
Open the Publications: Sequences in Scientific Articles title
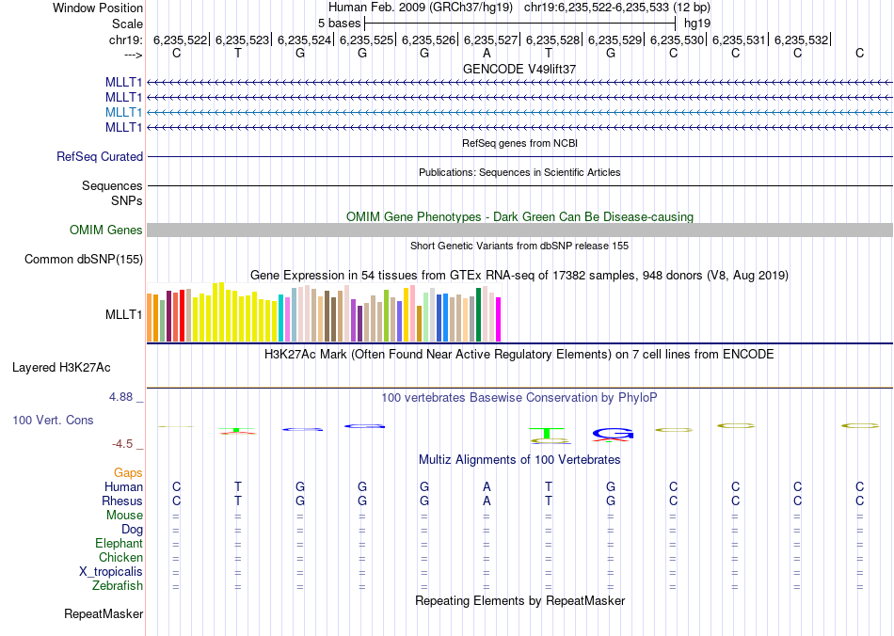pos(519,172)
